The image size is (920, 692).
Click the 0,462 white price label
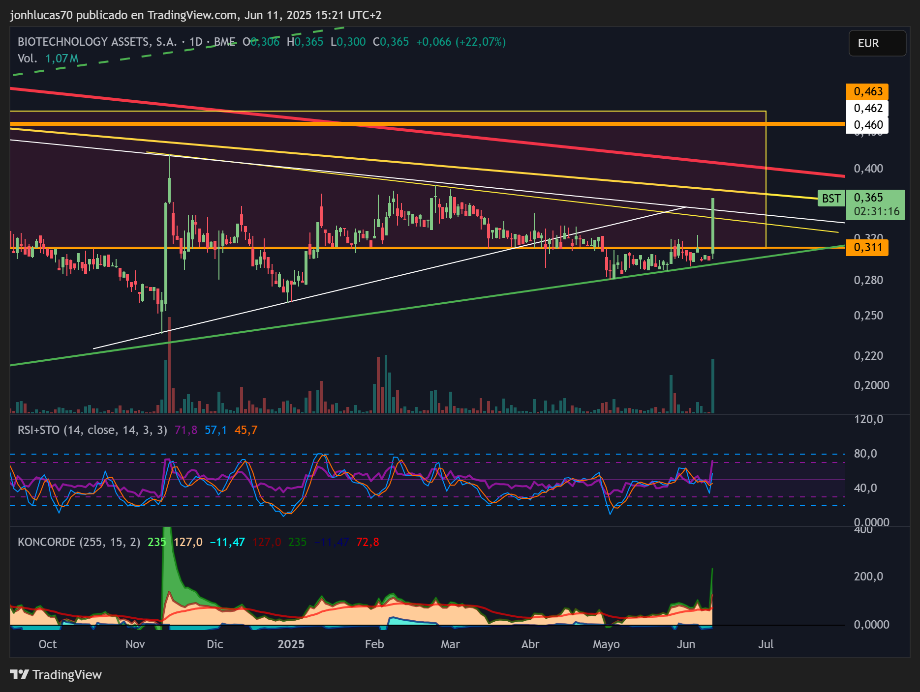[867, 108]
